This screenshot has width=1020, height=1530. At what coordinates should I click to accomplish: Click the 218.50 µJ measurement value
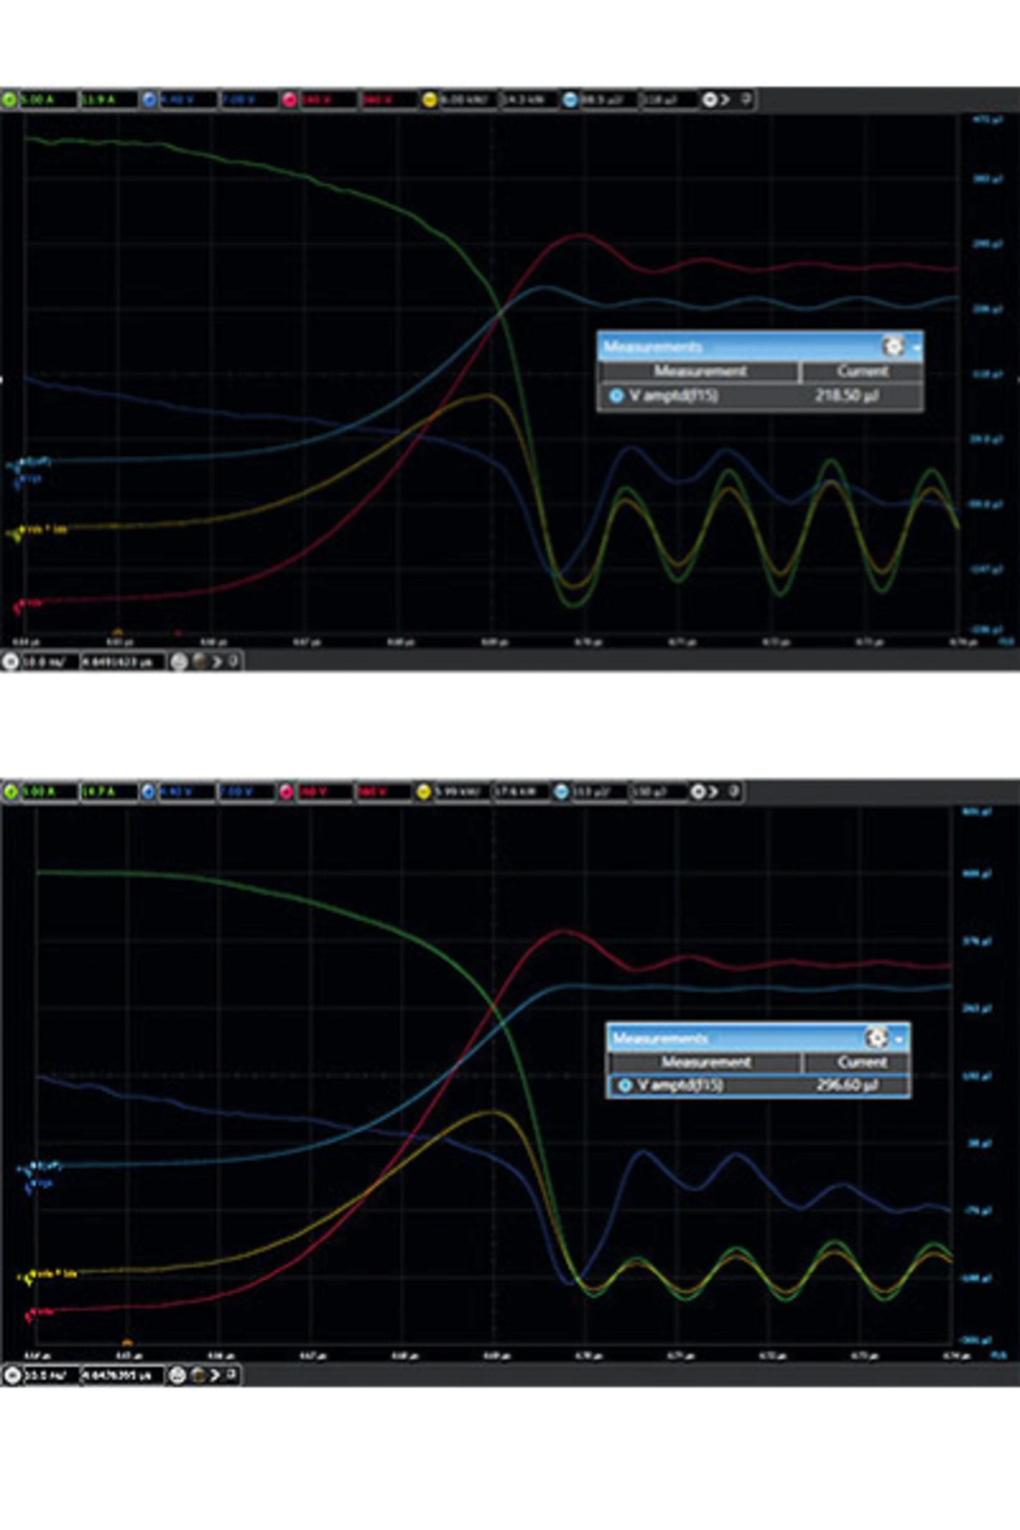point(846,395)
